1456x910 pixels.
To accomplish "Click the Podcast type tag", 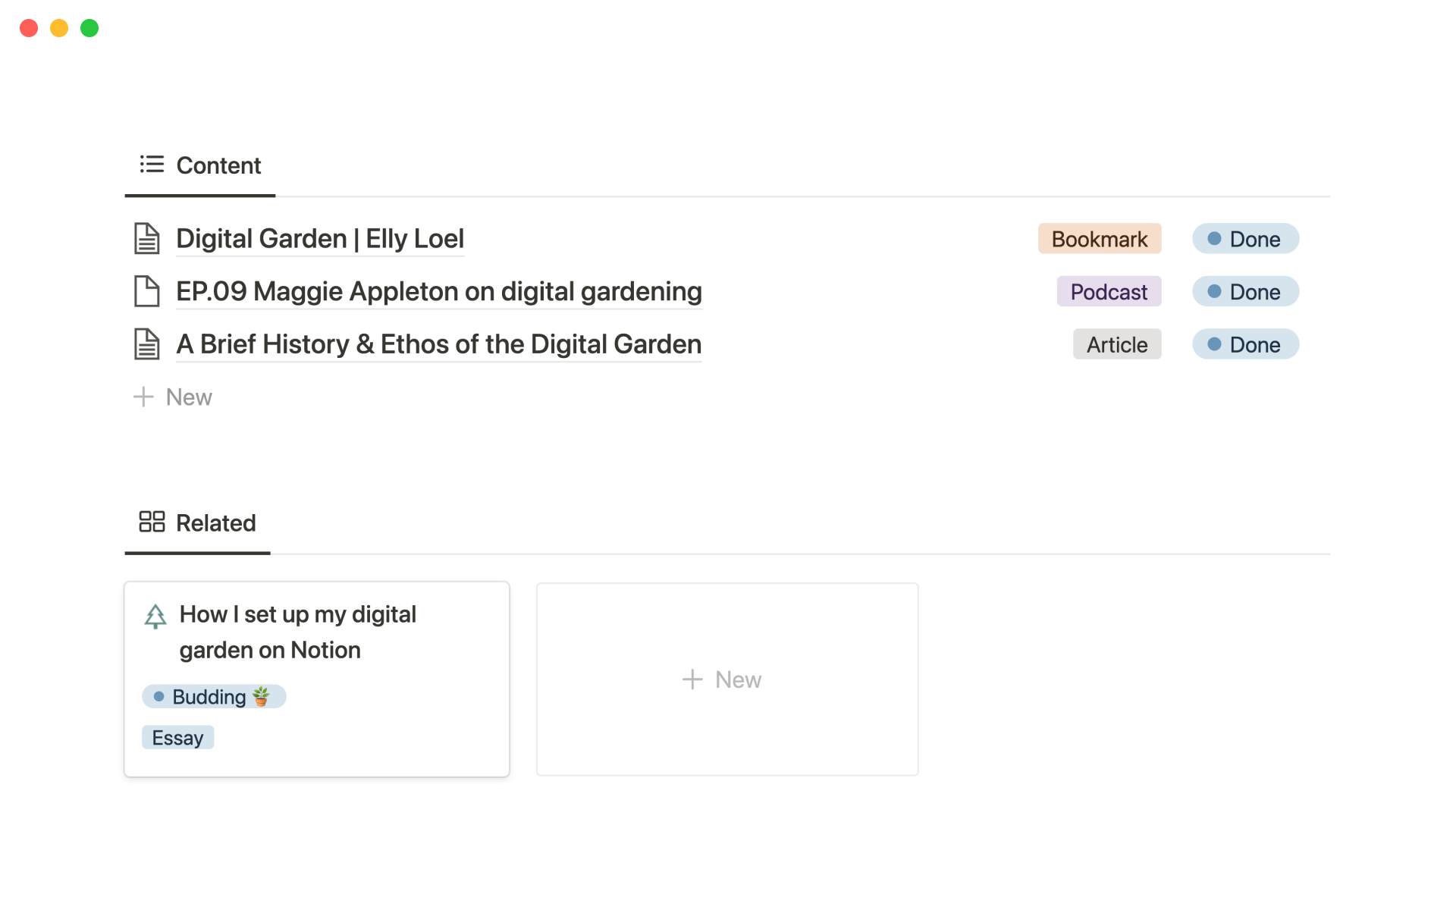I will 1109,292.
